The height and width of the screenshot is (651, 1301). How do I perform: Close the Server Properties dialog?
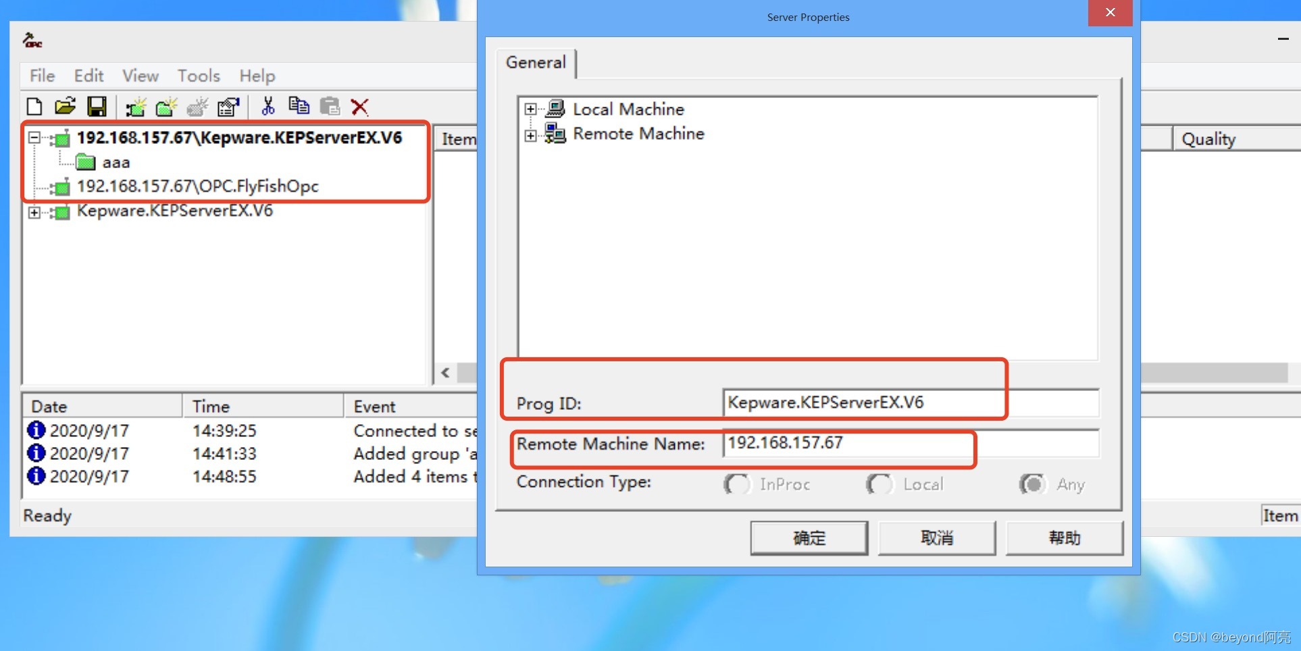[1110, 13]
